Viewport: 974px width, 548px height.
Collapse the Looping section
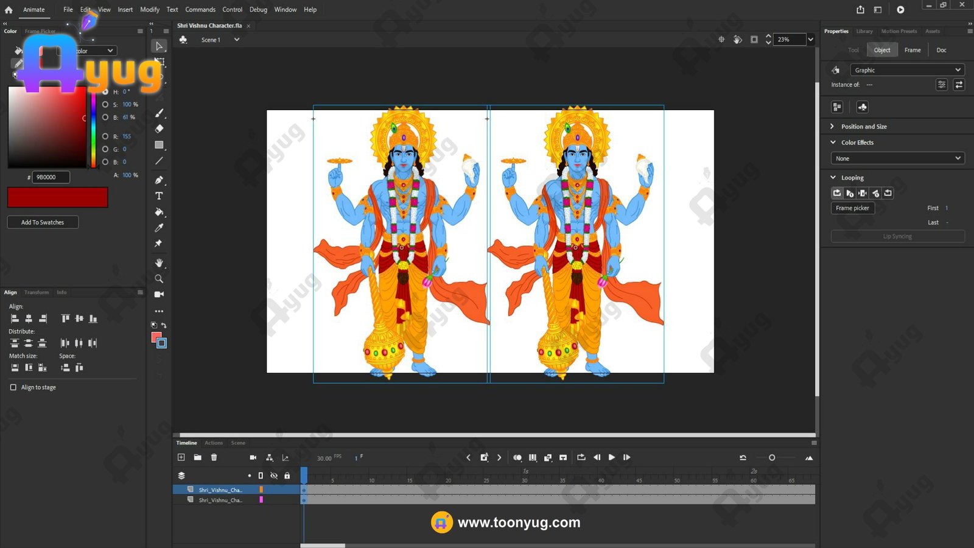tap(833, 178)
